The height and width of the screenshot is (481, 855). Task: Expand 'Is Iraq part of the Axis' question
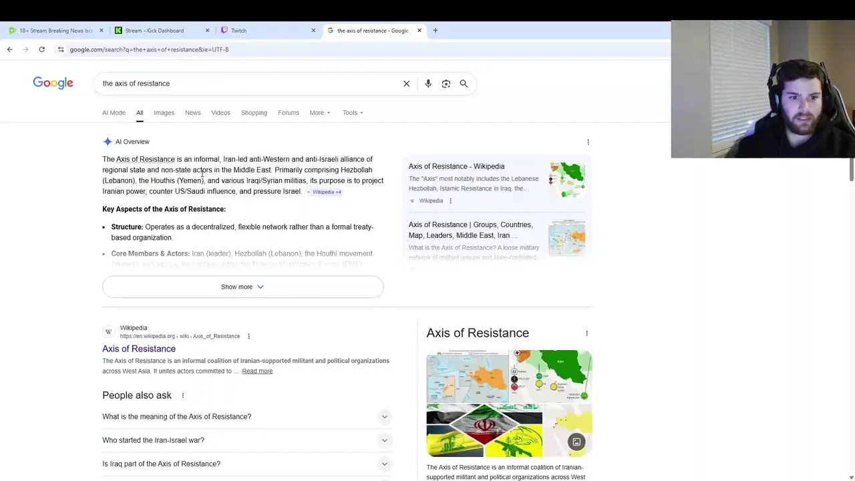246,464
